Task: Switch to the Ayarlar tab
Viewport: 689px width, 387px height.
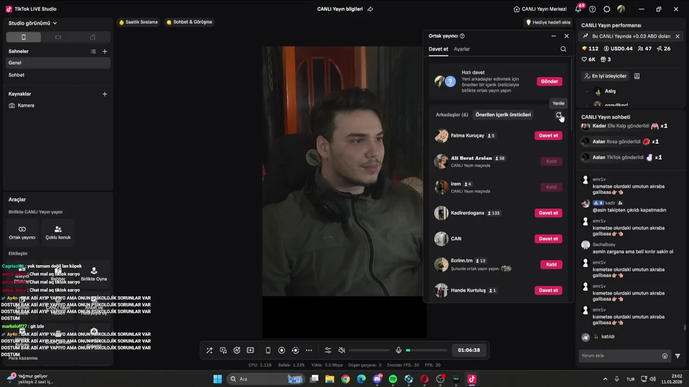Action: point(462,49)
